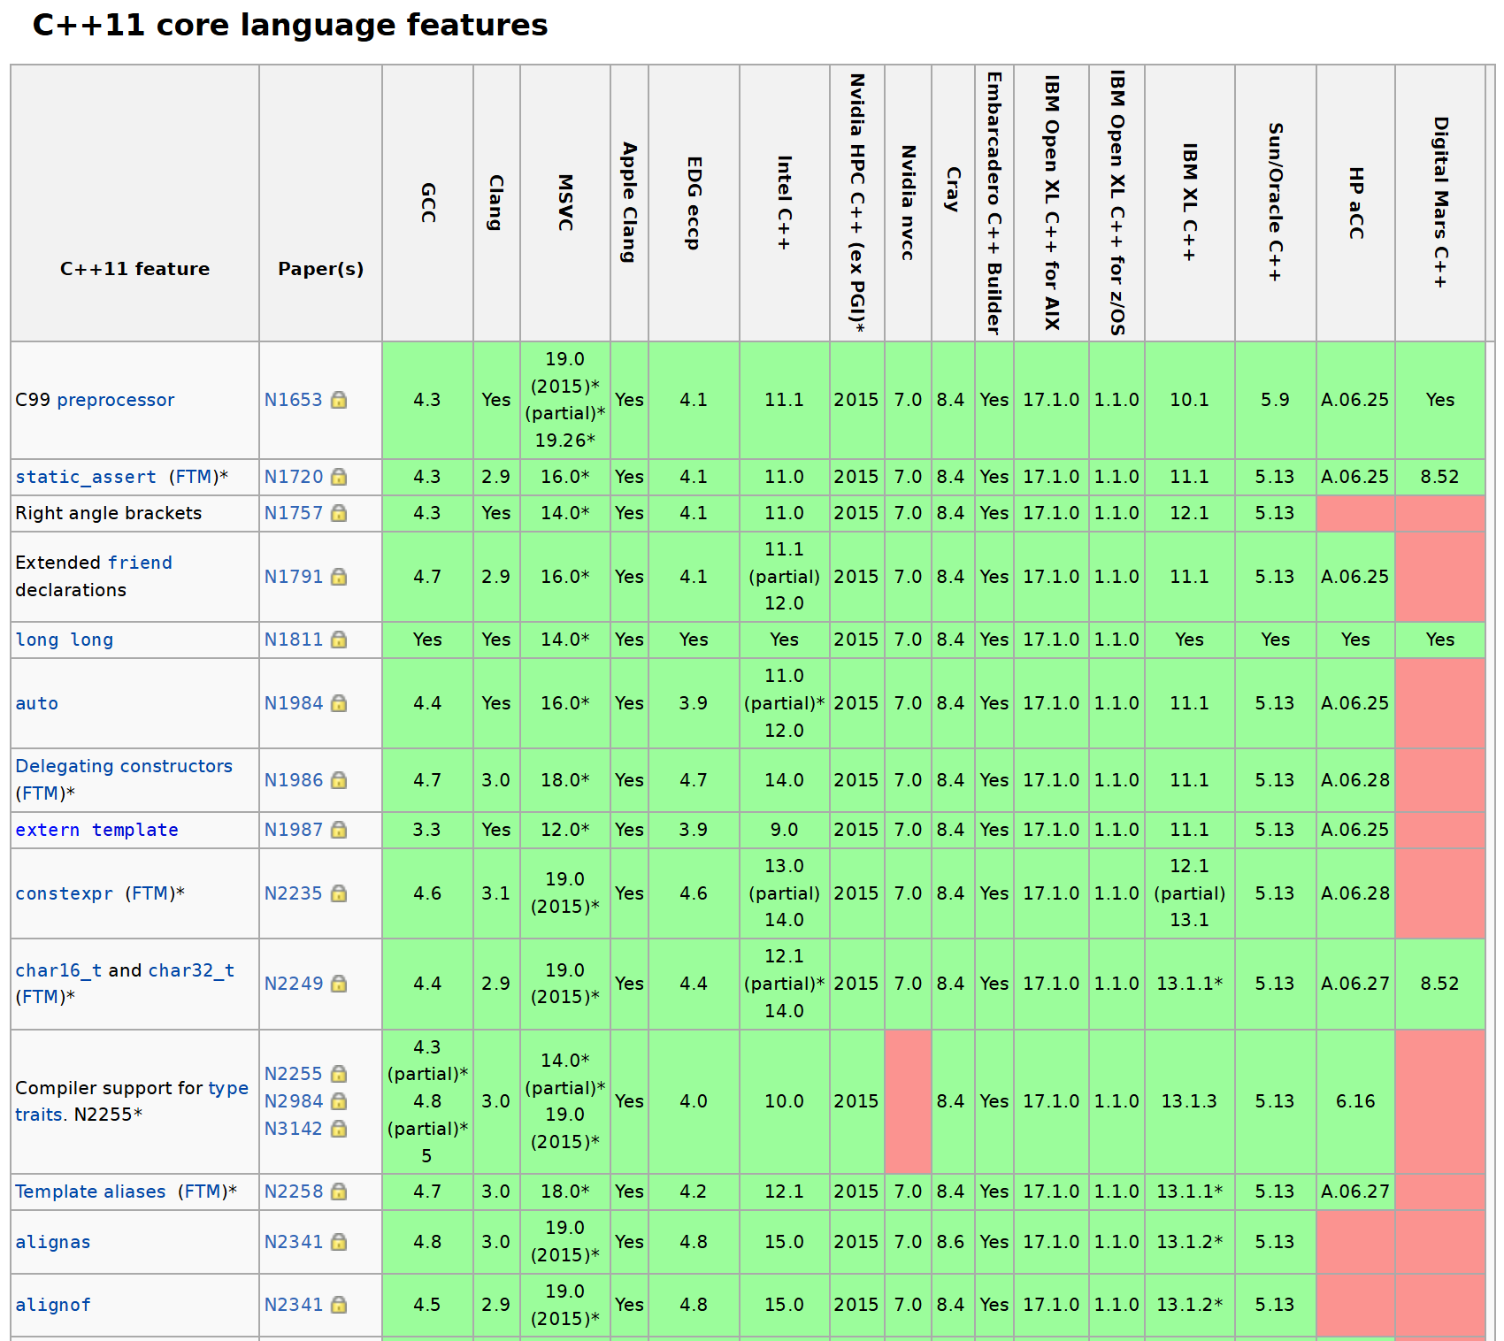Open the auto feature link
The width and height of the screenshot is (1504, 1341).
37,703
